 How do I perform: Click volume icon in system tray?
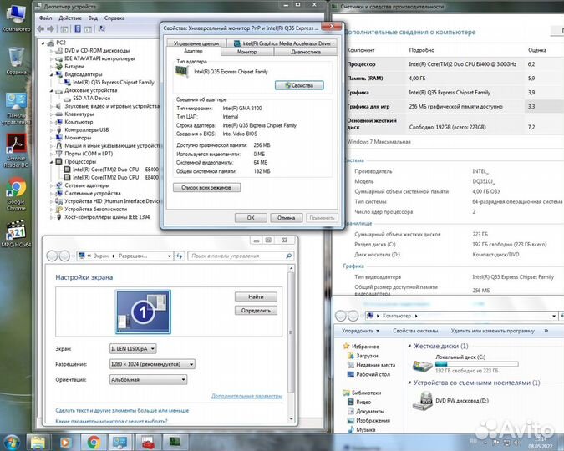tap(517, 443)
